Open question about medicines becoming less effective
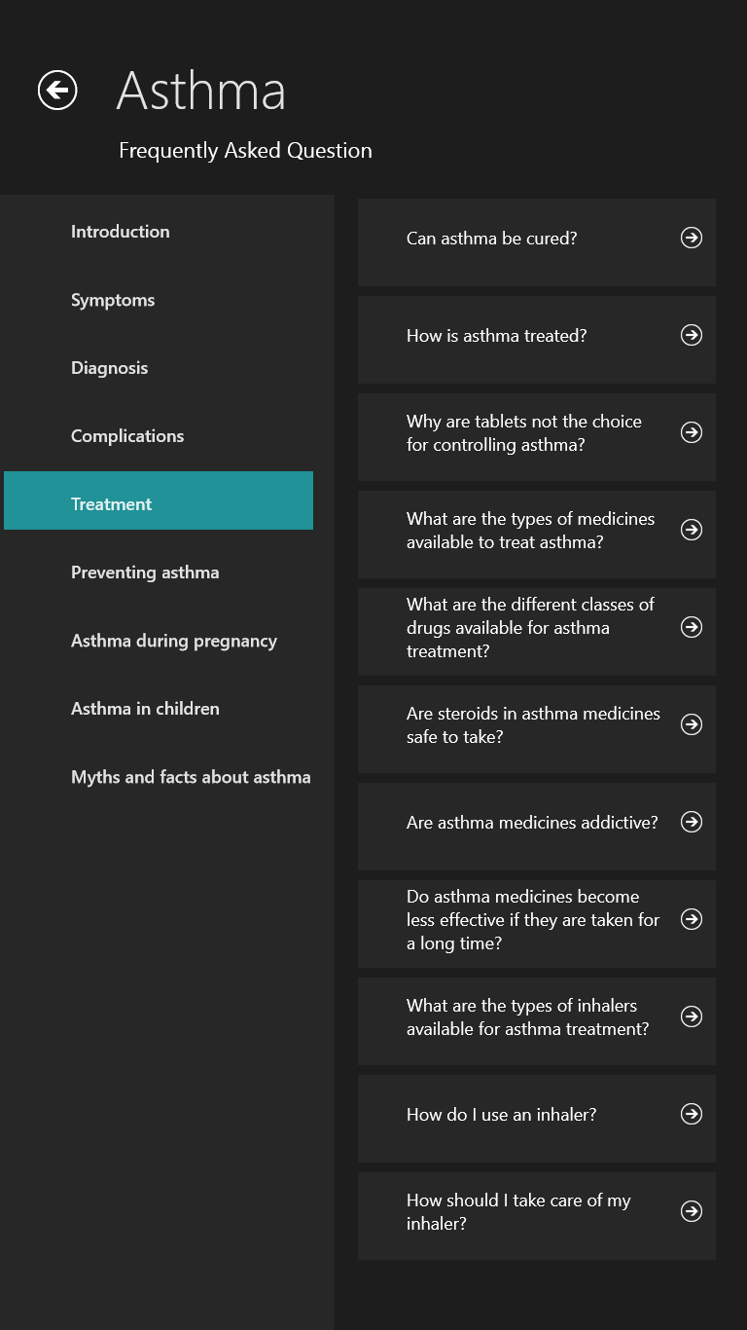Image resolution: width=747 pixels, height=1330 pixels. point(533,920)
